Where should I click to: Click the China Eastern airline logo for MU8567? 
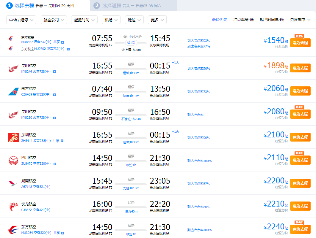[x=11, y=39]
